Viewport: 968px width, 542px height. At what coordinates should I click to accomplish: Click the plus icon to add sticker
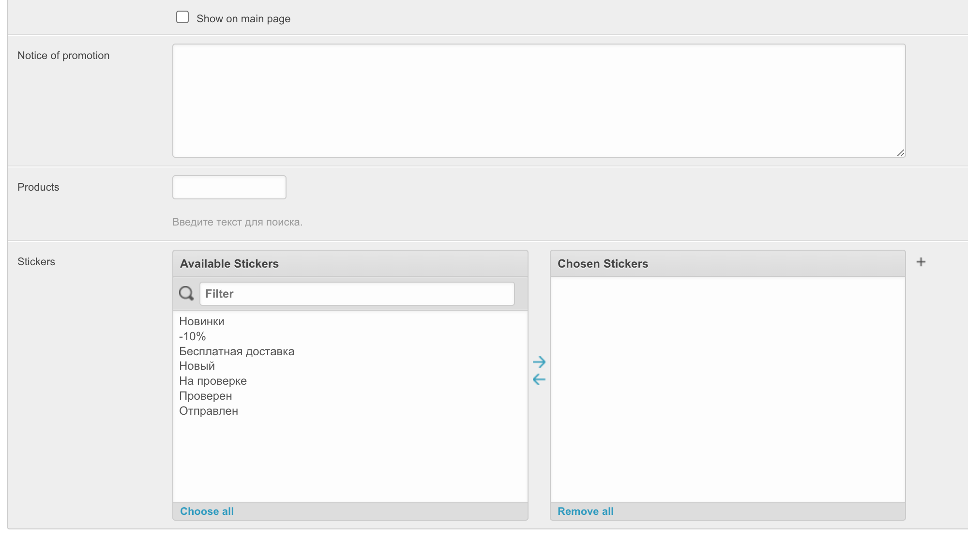tap(921, 262)
